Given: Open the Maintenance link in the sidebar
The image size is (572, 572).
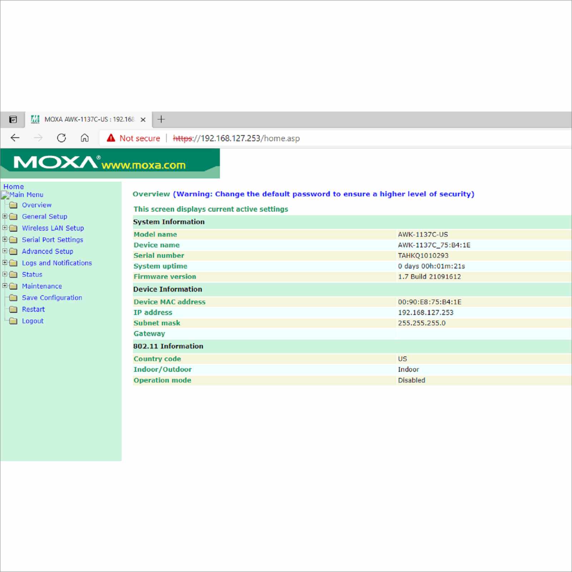Looking at the screenshot, I should click(42, 286).
